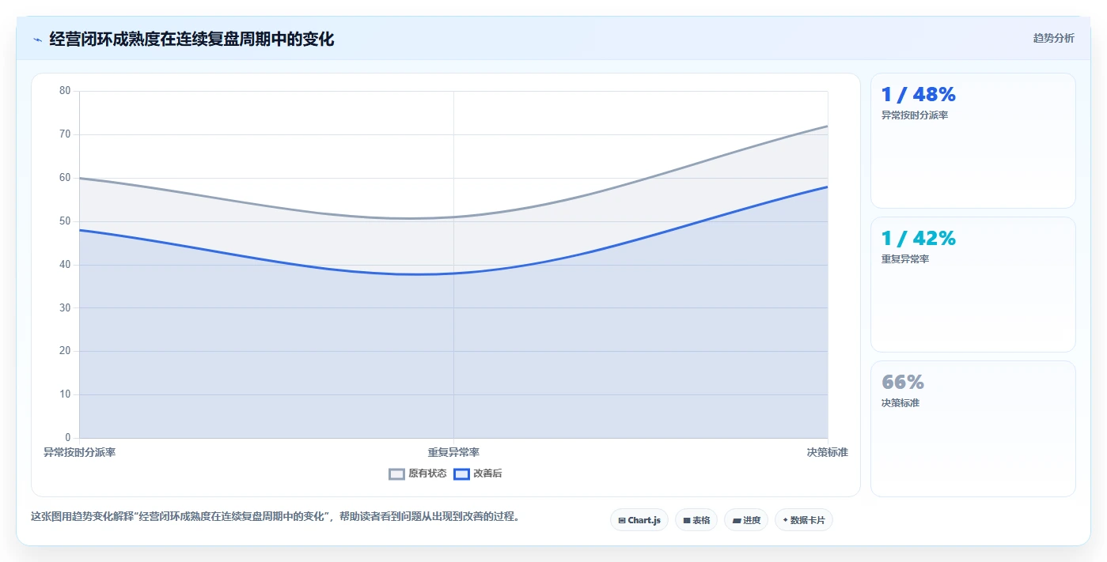The width and height of the screenshot is (1107, 562).
Task: Select the 表格 tag
Action: tap(696, 520)
